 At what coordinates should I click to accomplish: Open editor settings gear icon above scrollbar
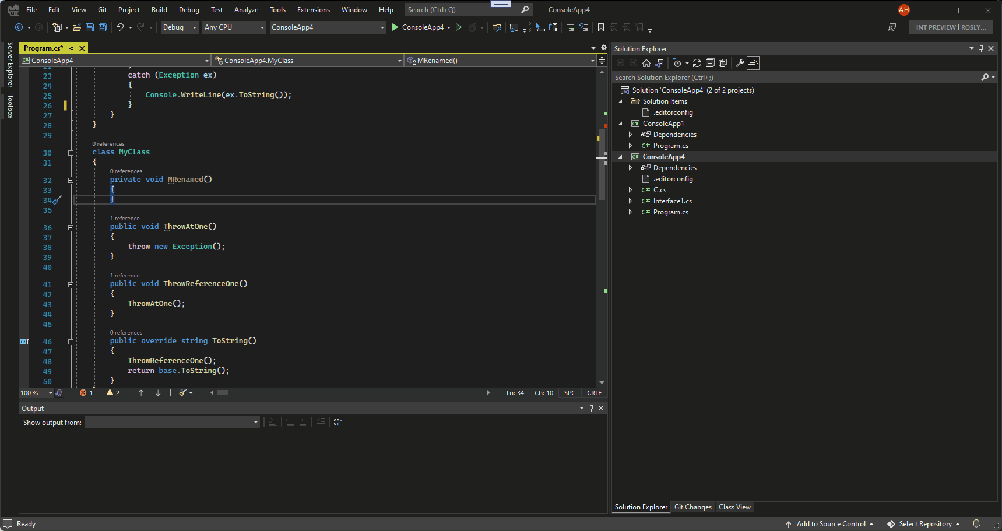coord(604,48)
